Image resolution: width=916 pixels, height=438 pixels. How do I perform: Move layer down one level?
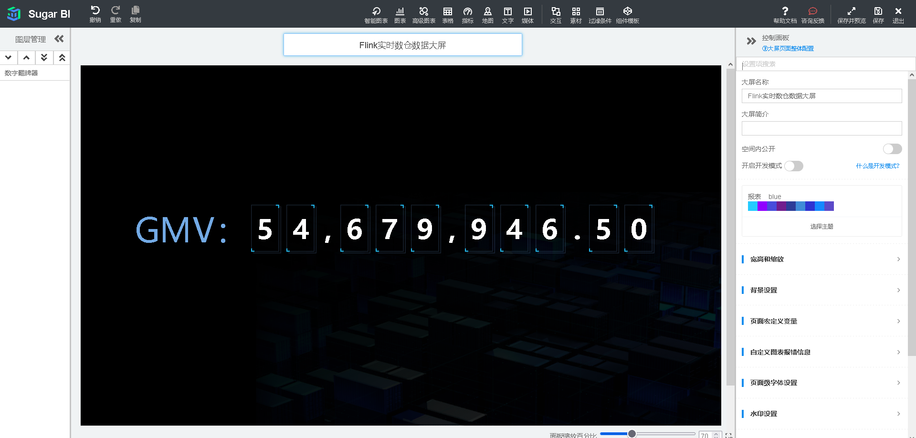[x=8, y=58]
